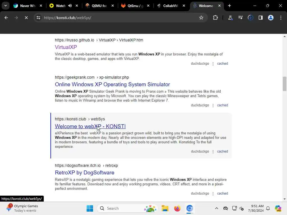Open the volume tray icon
The height and width of the screenshot is (215, 287).
pos(242,208)
